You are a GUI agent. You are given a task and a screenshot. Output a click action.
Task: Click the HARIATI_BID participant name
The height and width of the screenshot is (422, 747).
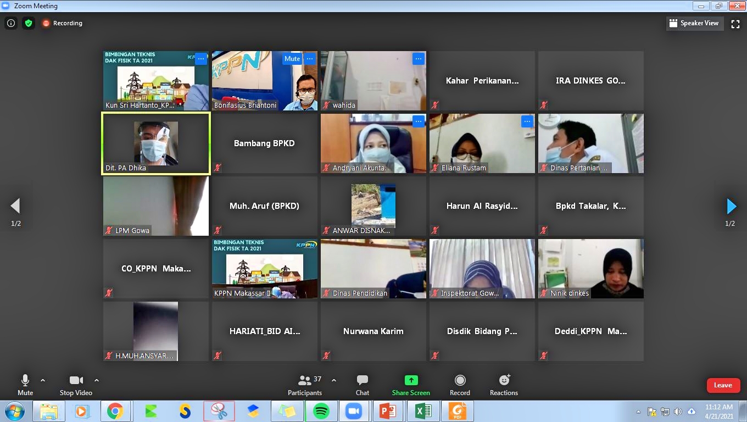point(265,331)
